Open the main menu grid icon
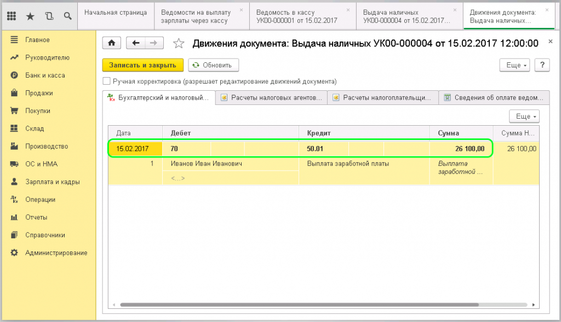This screenshot has height=322, width=561. (x=12, y=16)
